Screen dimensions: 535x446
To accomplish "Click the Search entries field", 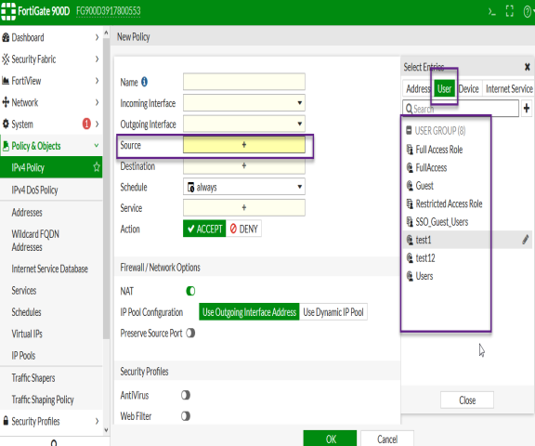I will (x=461, y=109).
